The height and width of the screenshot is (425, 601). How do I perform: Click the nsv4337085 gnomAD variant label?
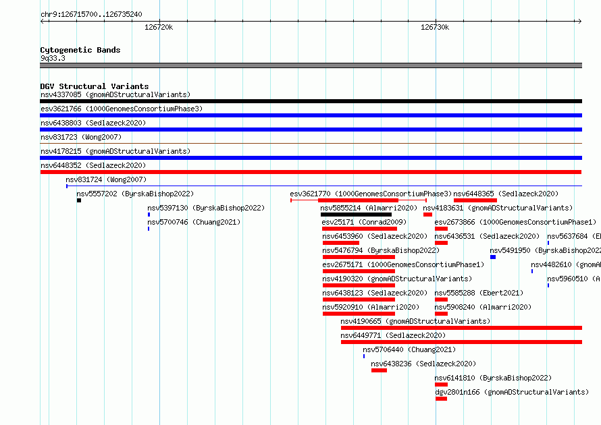pos(115,94)
